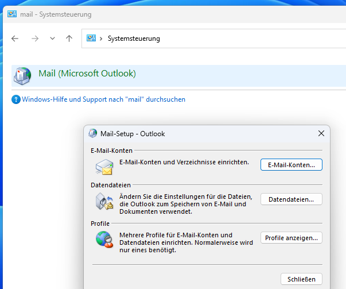The image size is (346, 289).
Task: Click the Profile section heading
Action: pyautogui.click(x=100, y=224)
